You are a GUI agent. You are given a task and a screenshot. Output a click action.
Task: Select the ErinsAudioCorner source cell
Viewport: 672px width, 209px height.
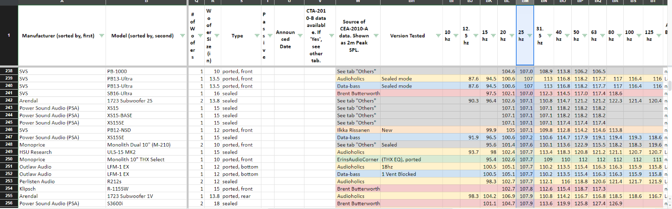[x=358, y=159]
